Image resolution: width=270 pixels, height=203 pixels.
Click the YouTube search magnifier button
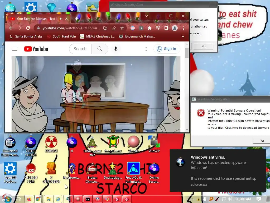pyautogui.click(x=100, y=49)
